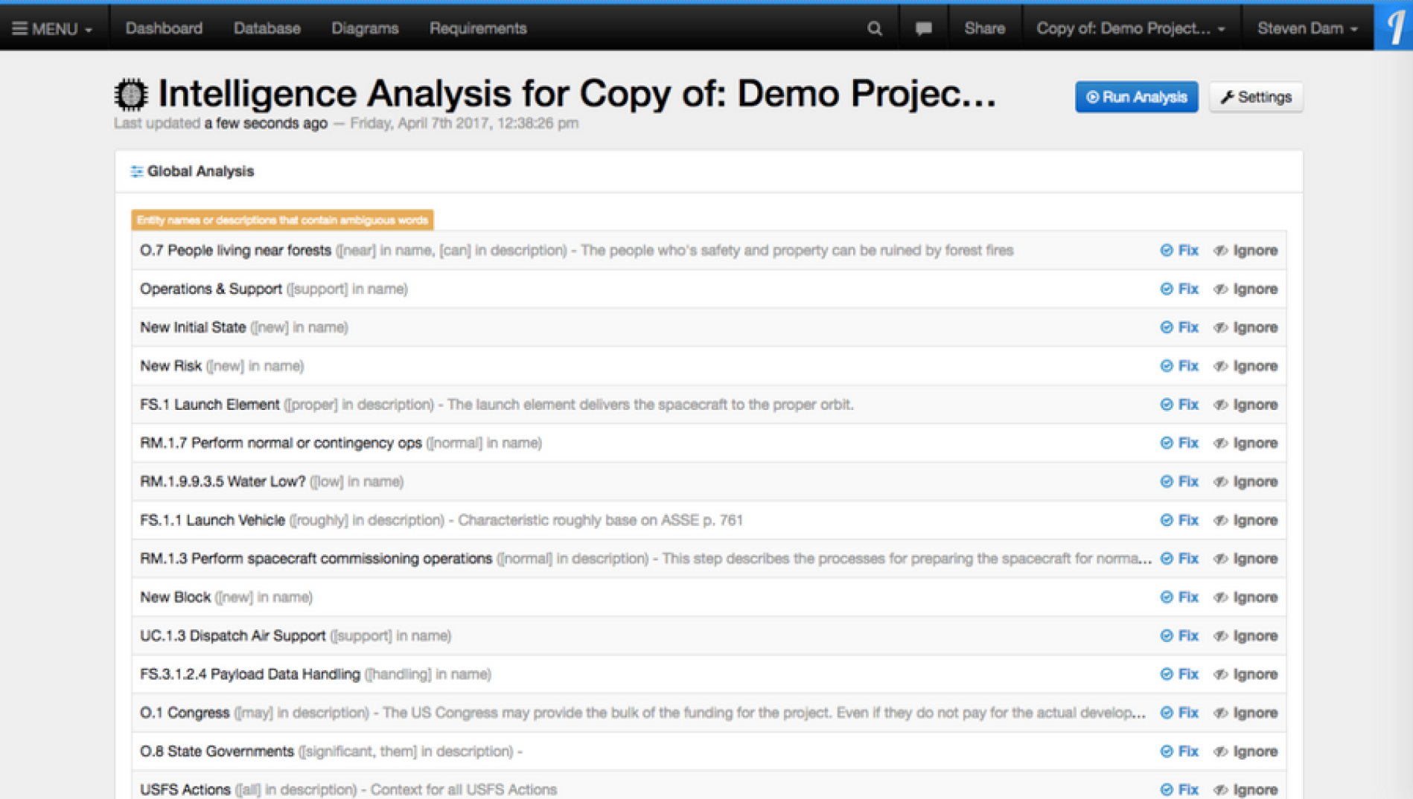Ignore the O.8 State Governments issue
This screenshot has height=799, width=1413.
pos(1245,751)
